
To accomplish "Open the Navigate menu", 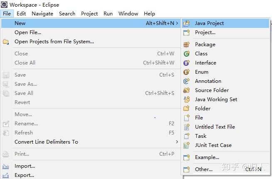I will (42, 14).
